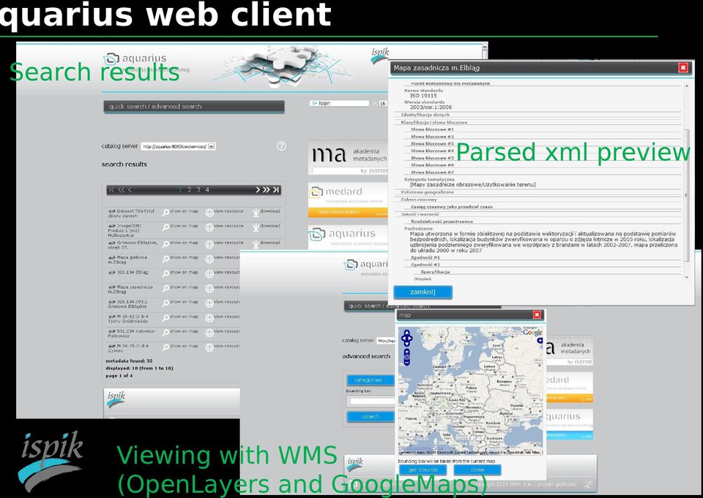Image resolution: width=703 pixels, height=498 pixels.
Task: Show Image2000 Product 1 on map
Action: [180, 227]
